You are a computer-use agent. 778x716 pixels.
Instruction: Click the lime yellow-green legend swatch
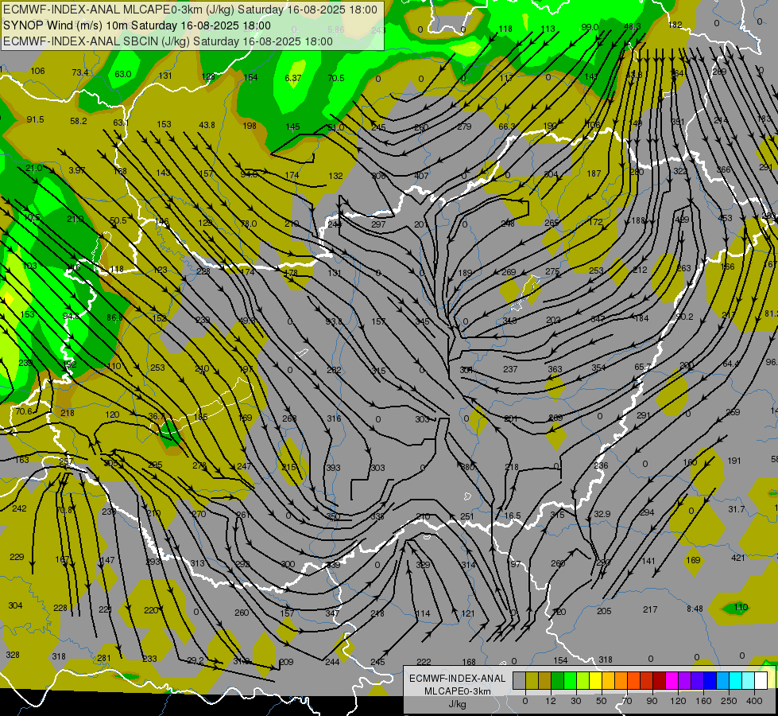coord(583,681)
